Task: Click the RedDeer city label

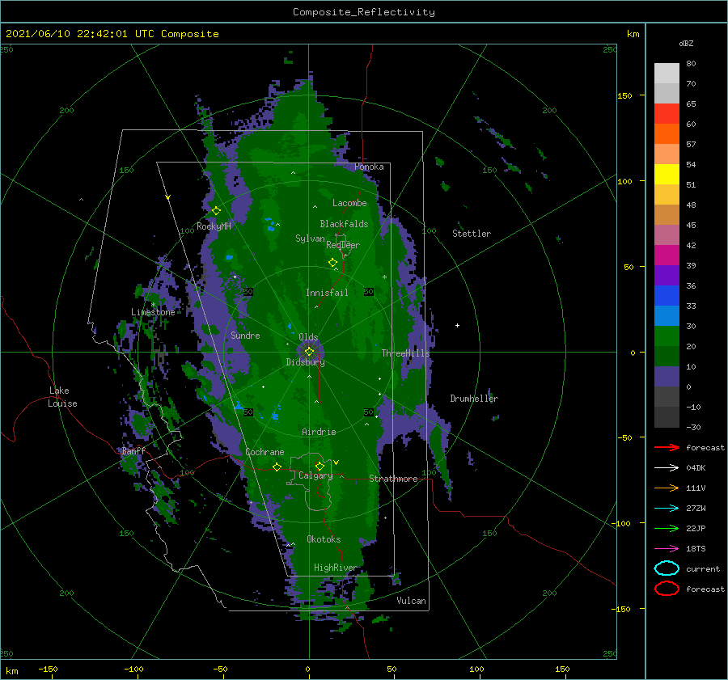Action: tap(343, 245)
